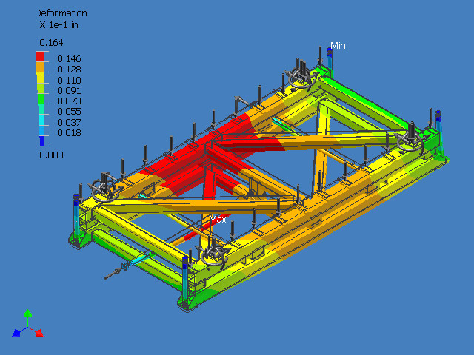Viewport: 474px width, 355px height.
Task: Click the handwheel at the frame's front corner
Action: pos(213,257)
